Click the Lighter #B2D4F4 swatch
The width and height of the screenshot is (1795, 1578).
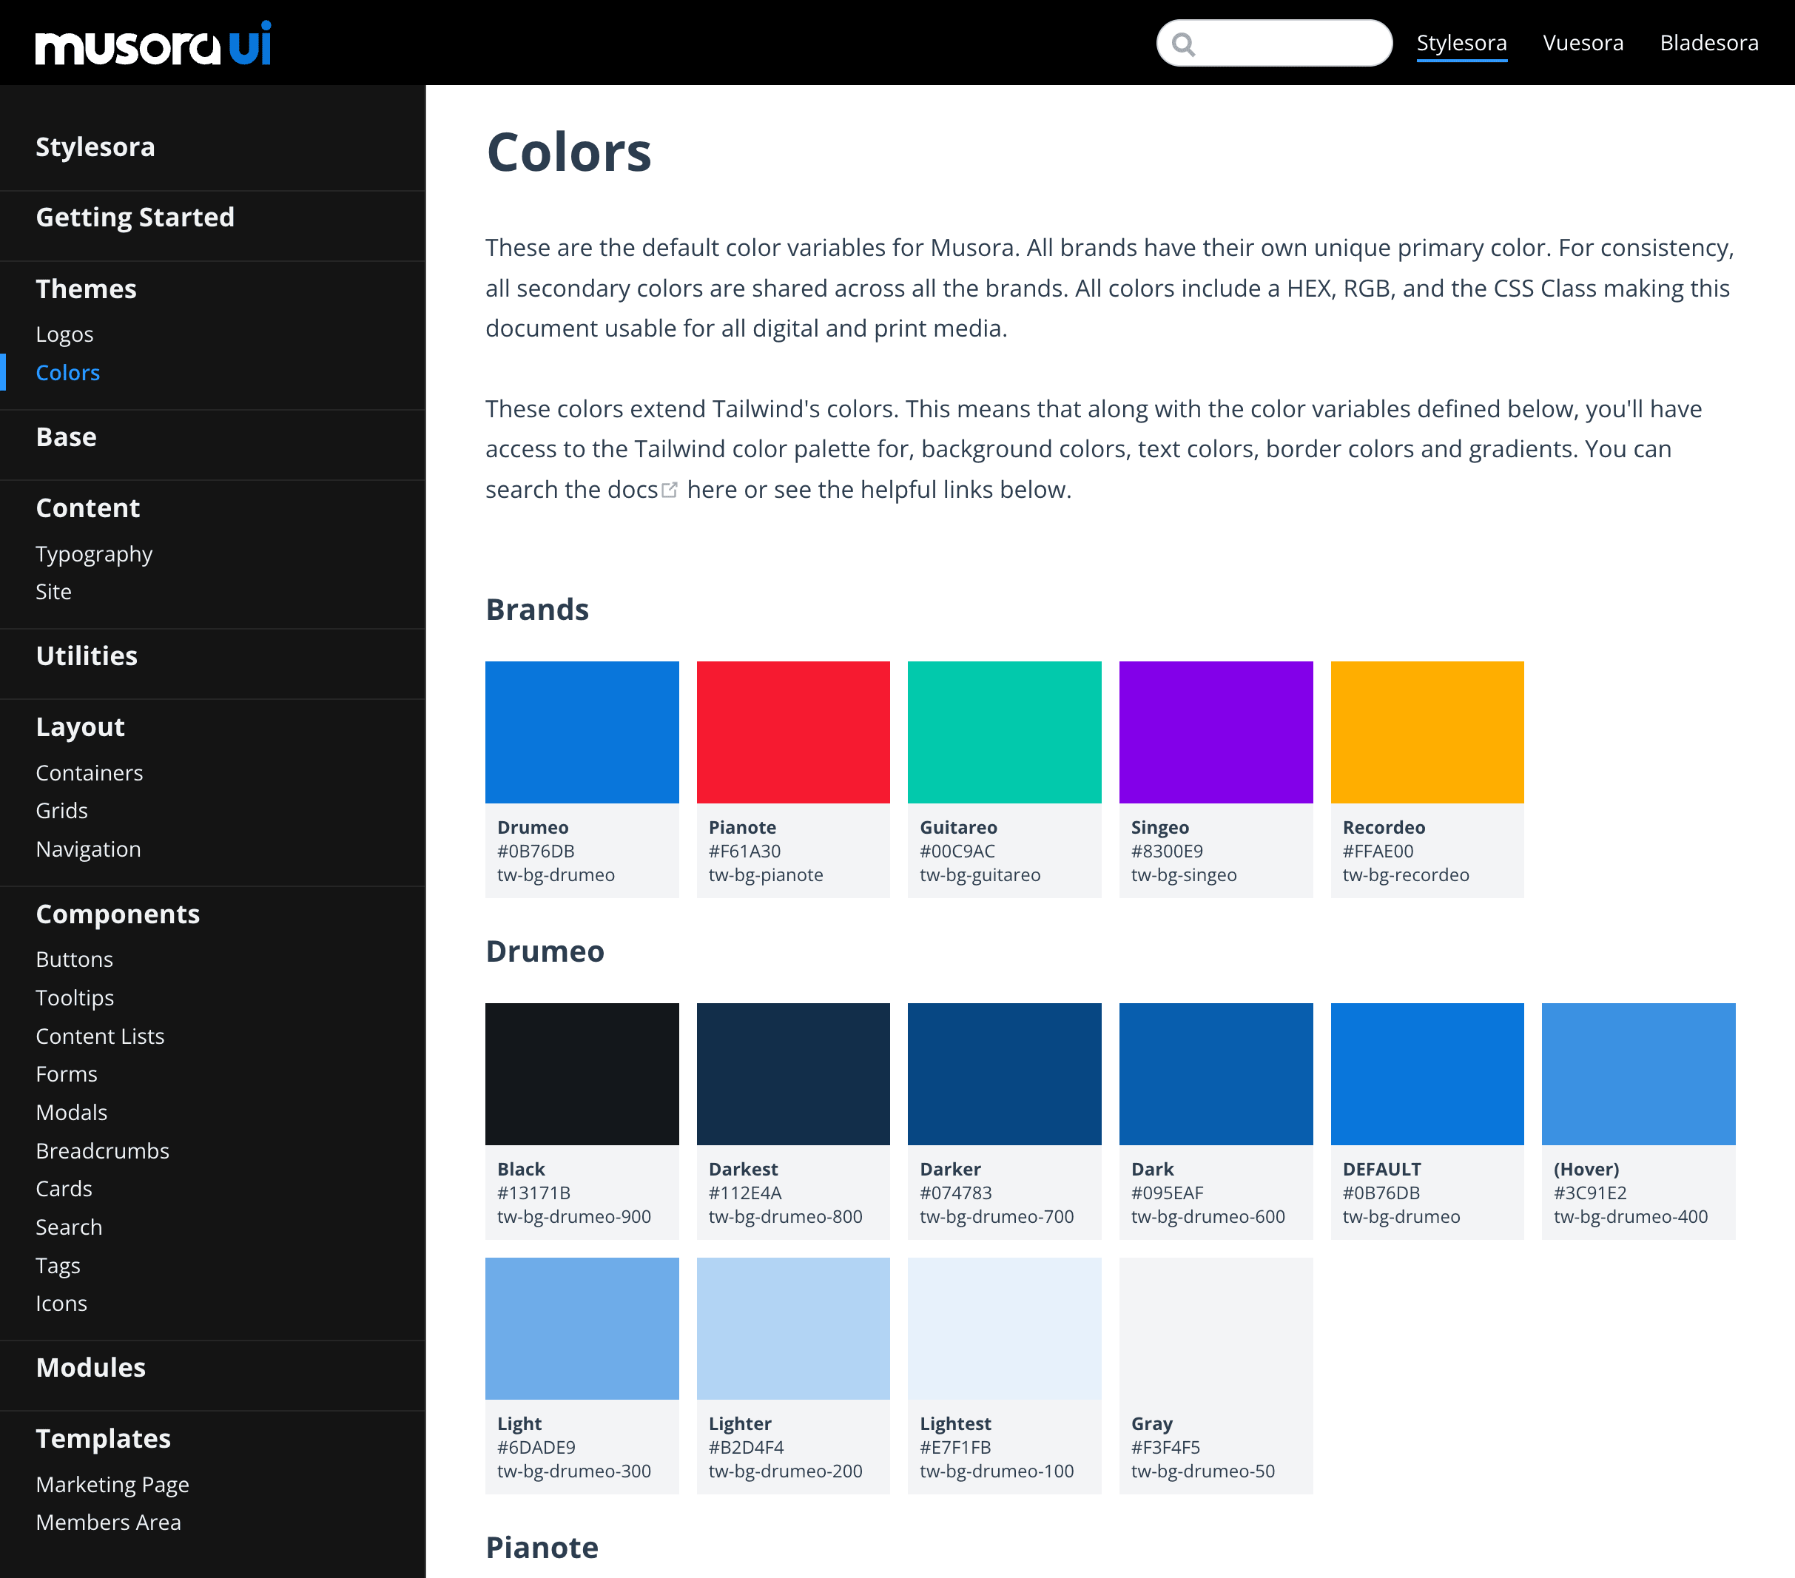tap(793, 1328)
